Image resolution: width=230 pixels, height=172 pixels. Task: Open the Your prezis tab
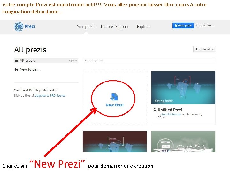(x=86, y=27)
